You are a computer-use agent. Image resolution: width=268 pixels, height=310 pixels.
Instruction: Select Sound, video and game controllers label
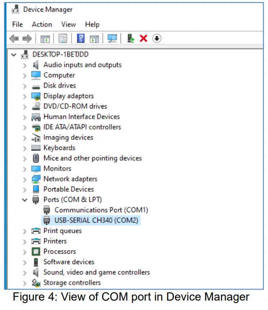pos(97,272)
